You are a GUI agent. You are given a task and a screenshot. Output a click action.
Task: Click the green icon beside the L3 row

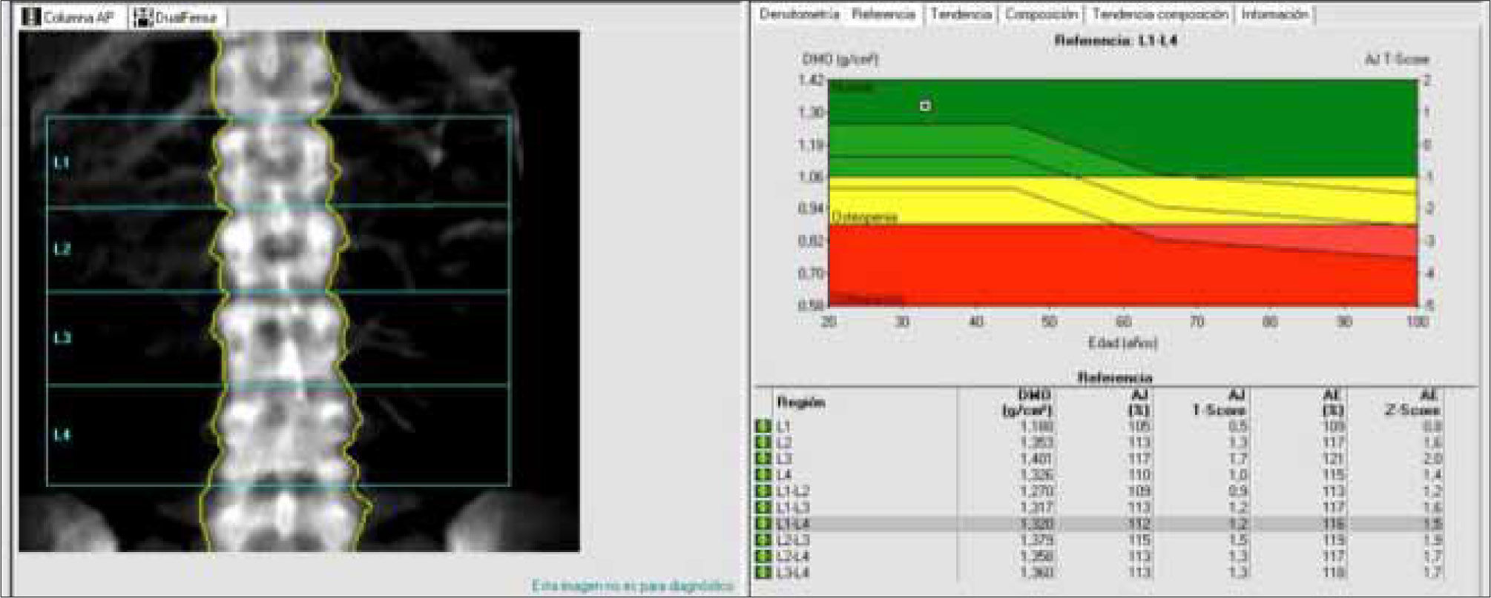[763, 459]
